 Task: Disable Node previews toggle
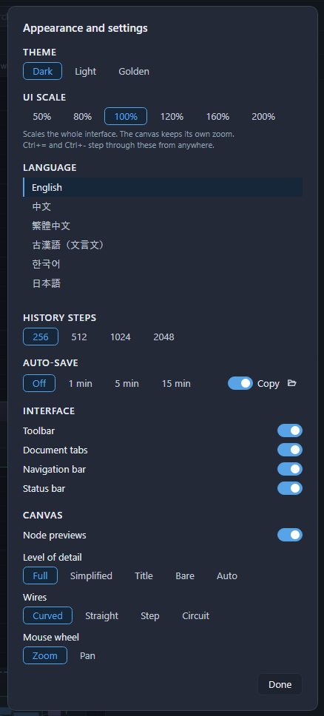point(290,535)
